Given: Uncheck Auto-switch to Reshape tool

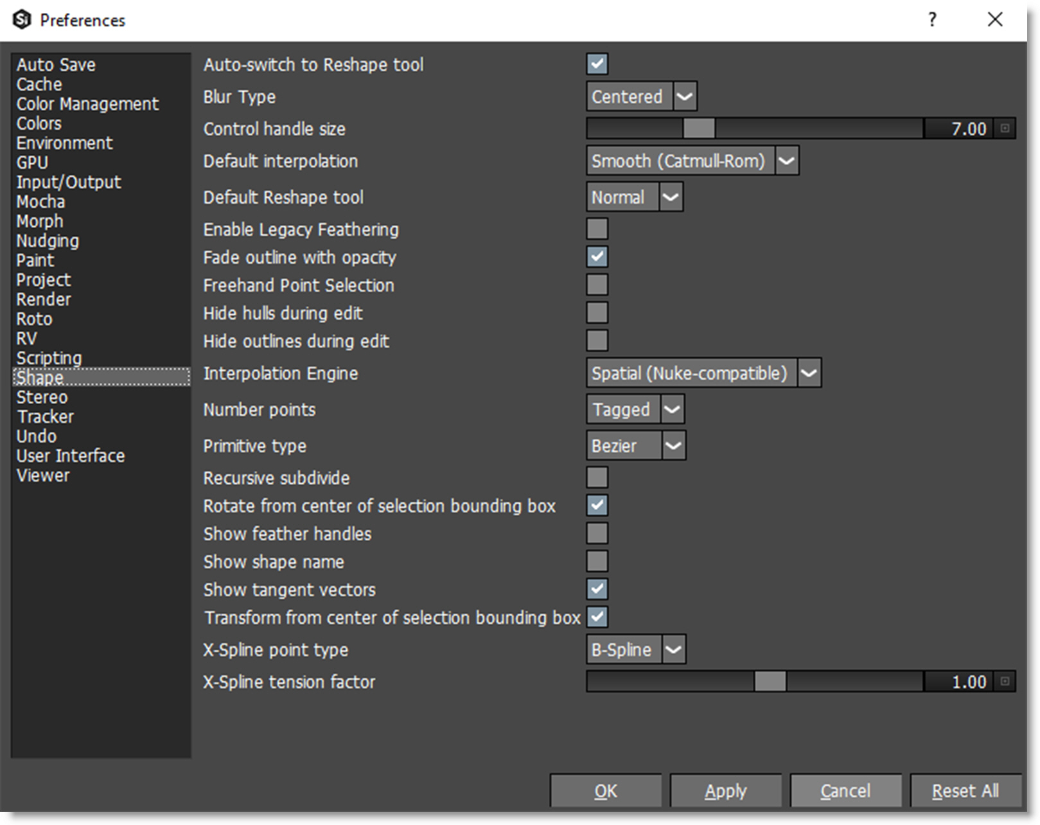Looking at the screenshot, I should [x=597, y=64].
